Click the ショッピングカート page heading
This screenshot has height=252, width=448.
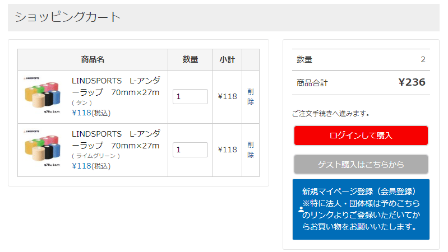[x=67, y=17]
